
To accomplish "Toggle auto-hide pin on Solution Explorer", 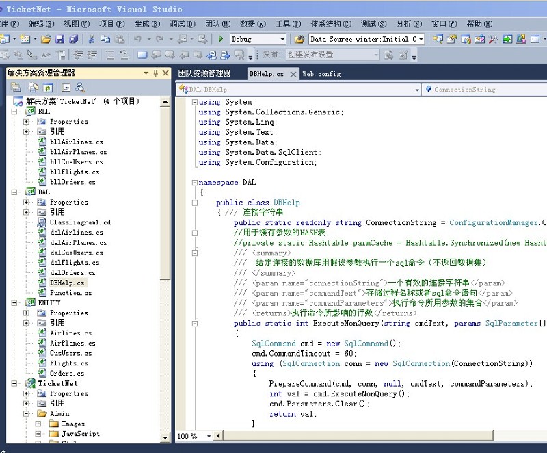I will tap(156, 73).
